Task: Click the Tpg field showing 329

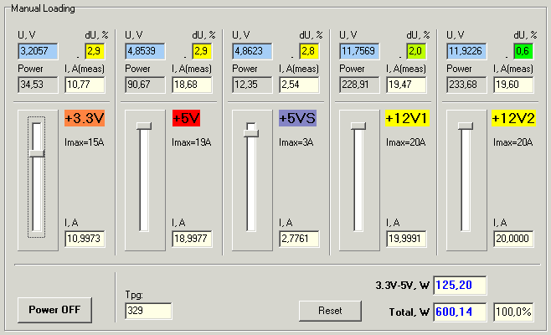Action: (148, 311)
